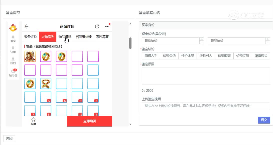
Task: Switch to 装备评价 tab
Action: [31, 37]
